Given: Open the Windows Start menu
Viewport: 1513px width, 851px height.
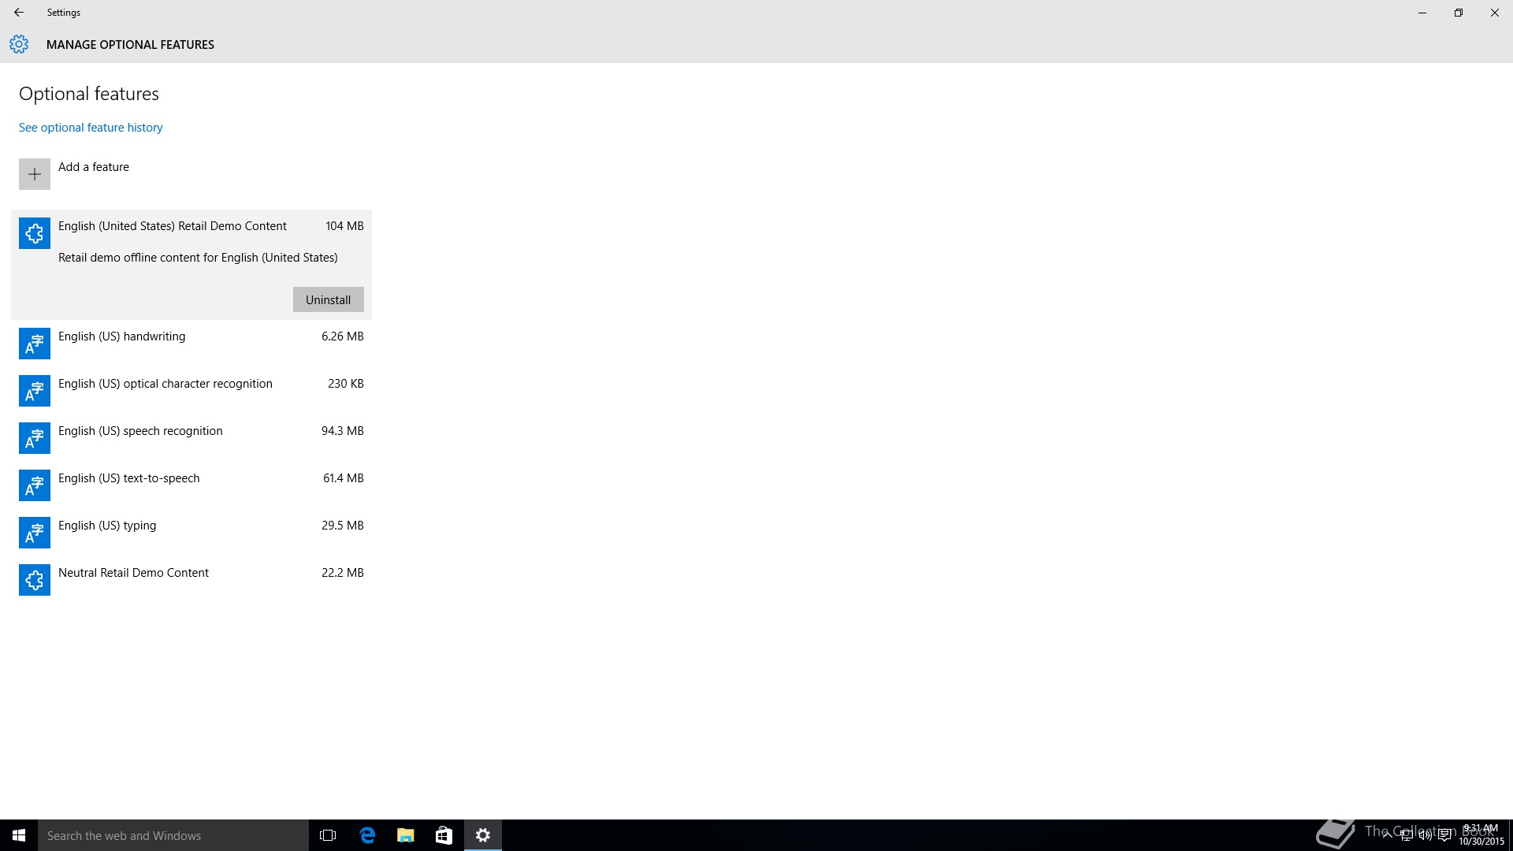Looking at the screenshot, I should (x=19, y=835).
